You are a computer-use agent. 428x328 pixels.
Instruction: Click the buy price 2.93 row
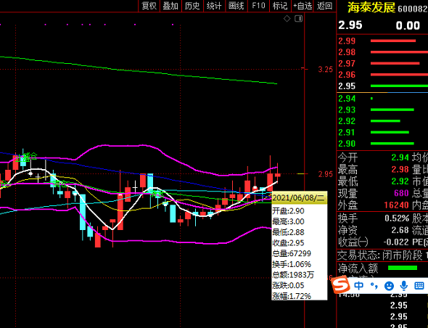(x=383, y=110)
